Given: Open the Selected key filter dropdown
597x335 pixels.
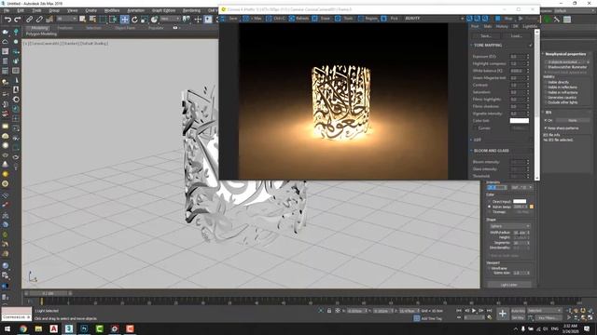Looking at the screenshot, I should [x=545, y=311].
